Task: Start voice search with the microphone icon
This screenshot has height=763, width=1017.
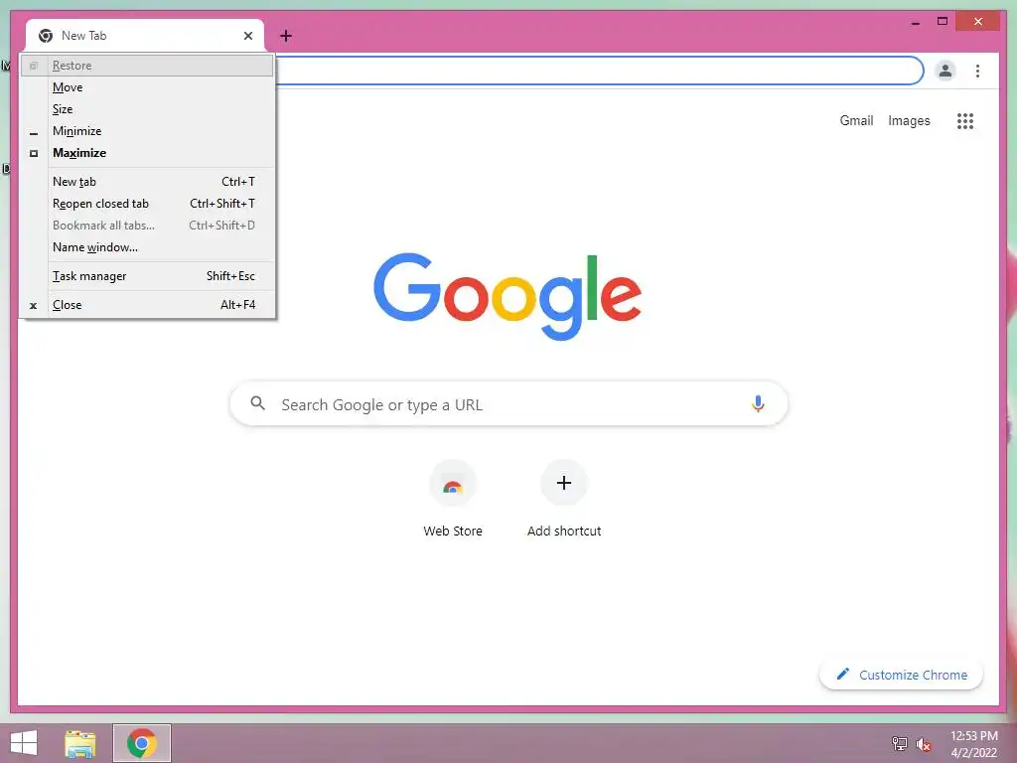Action: tap(758, 403)
